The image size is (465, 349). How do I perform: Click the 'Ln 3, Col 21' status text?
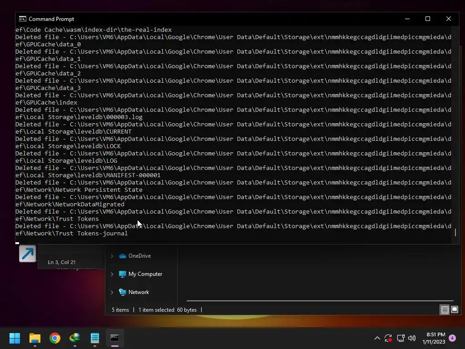click(x=62, y=262)
